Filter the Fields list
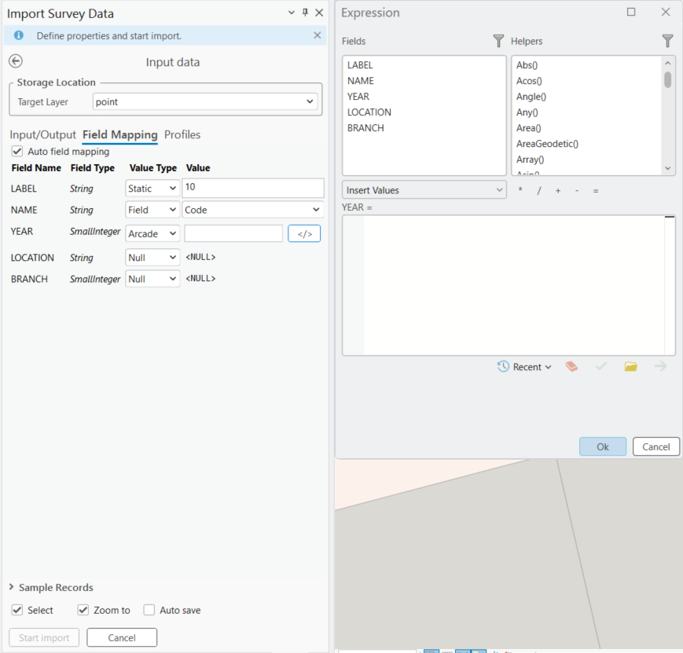Image resolution: width=683 pixels, height=653 pixels. click(x=498, y=41)
